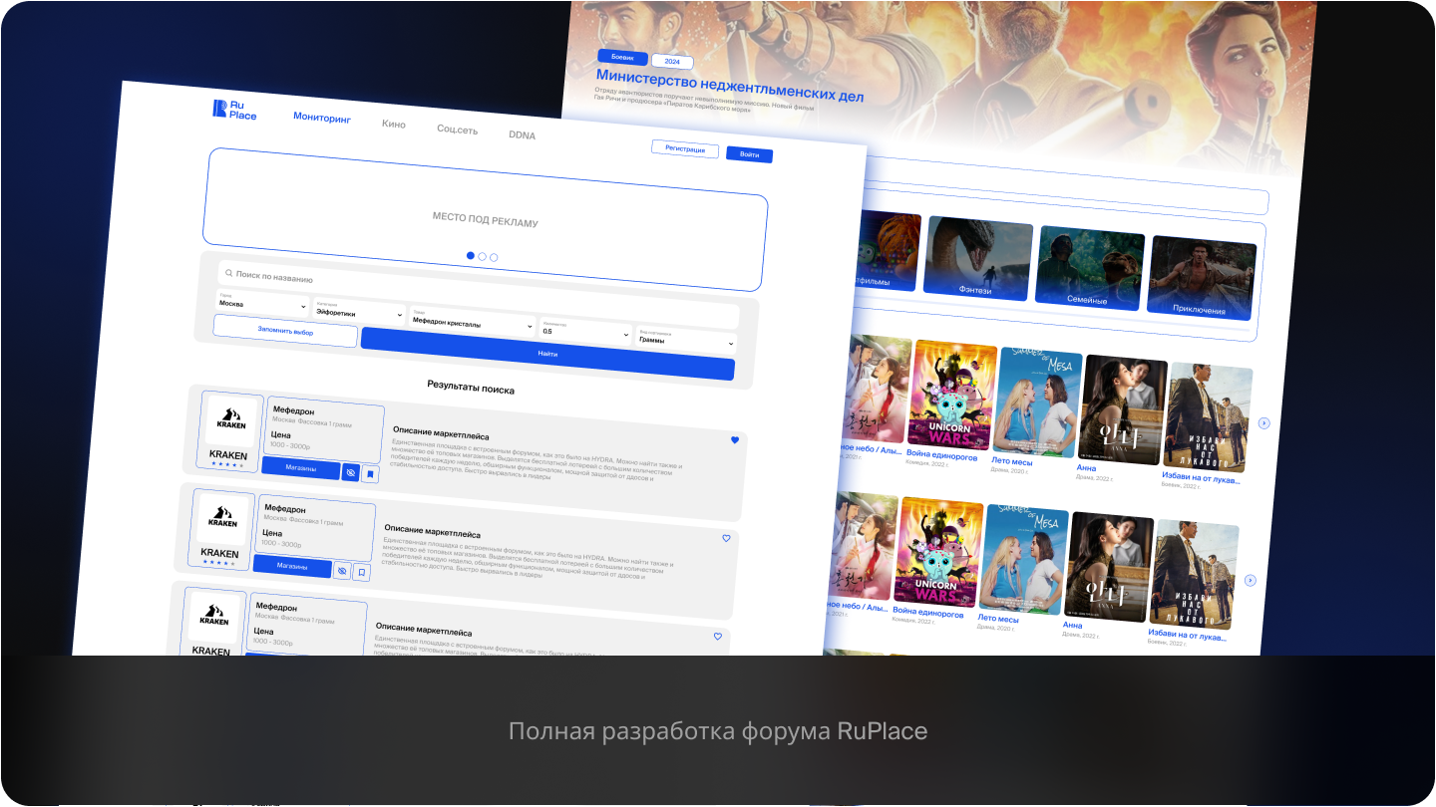Expand the dropdown showing Граммы
Screen dimensions: 1436x807
point(686,339)
